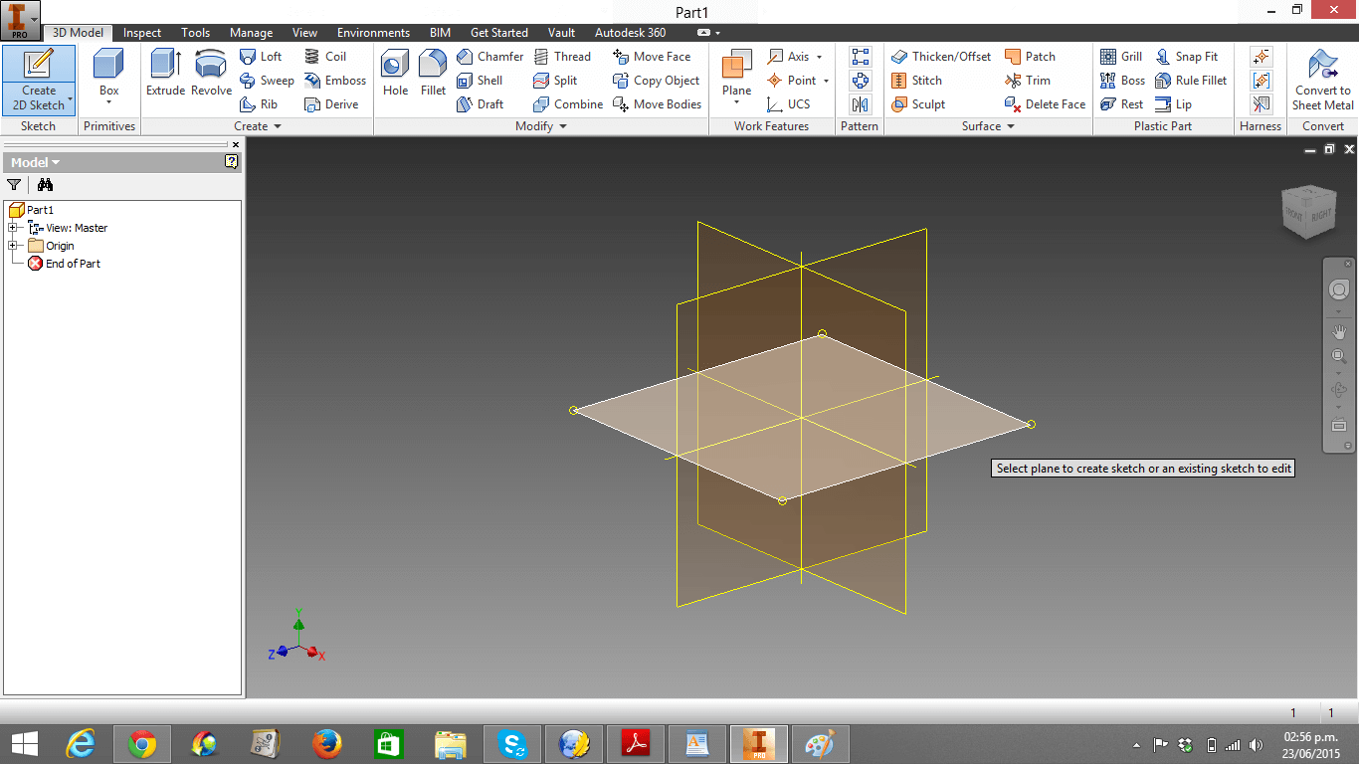The height and width of the screenshot is (764, 1359).
Task: Select the Coil tool
Action: 325,57
